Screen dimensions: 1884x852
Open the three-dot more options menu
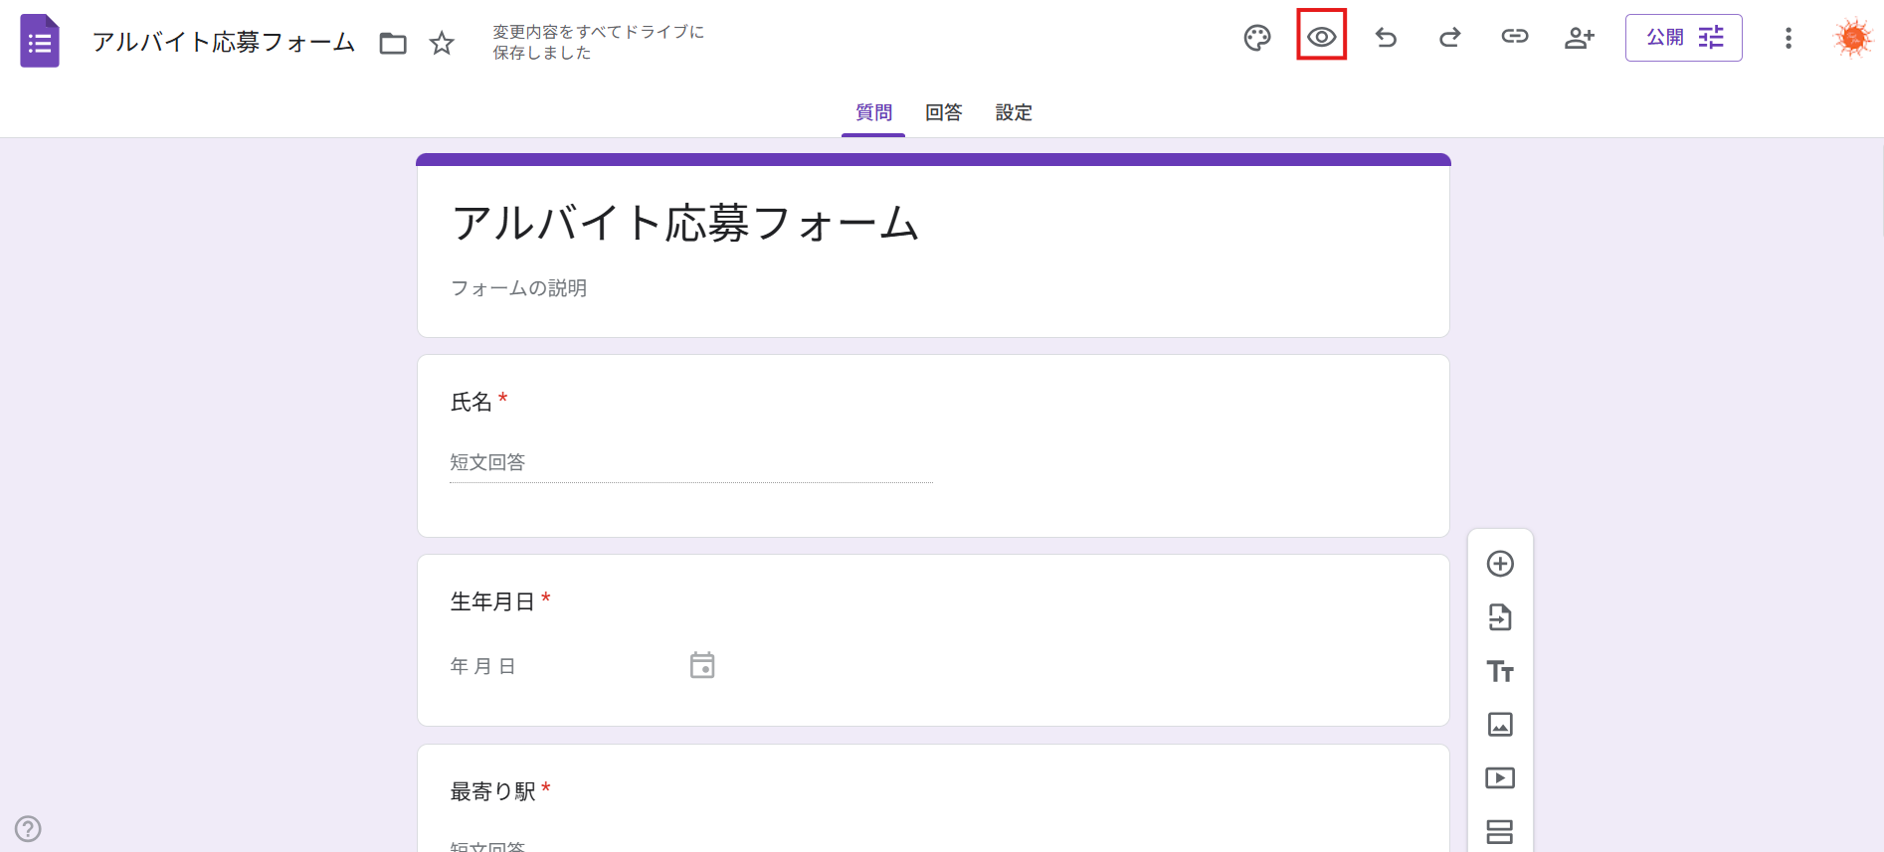tap(1788, 38)
